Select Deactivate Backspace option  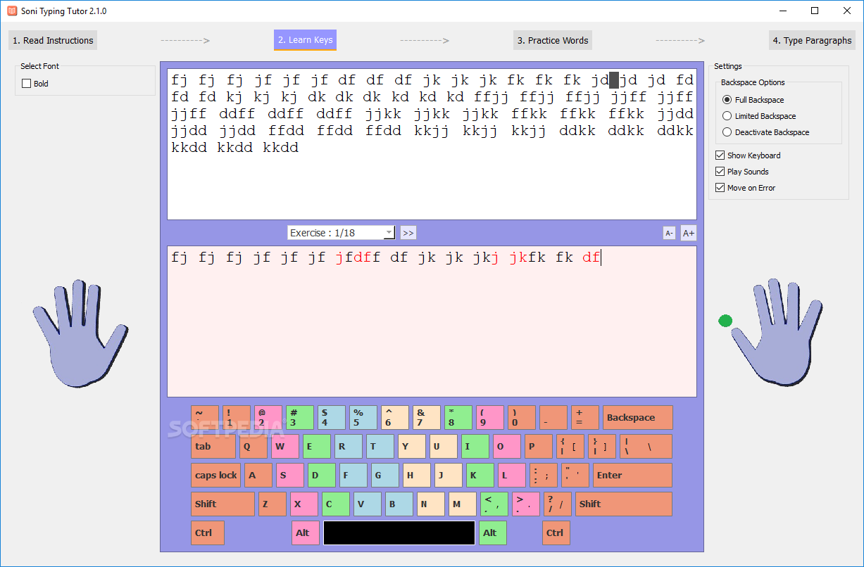(766, 132)
